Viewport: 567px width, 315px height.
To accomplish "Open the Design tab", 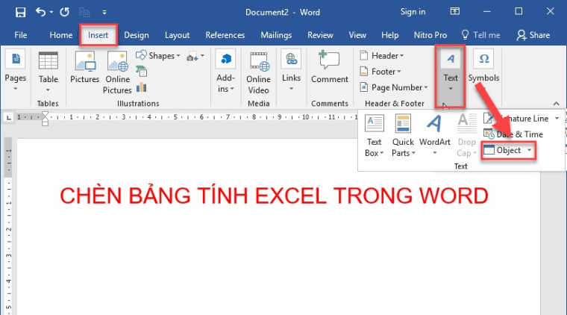I will point(137,35).
